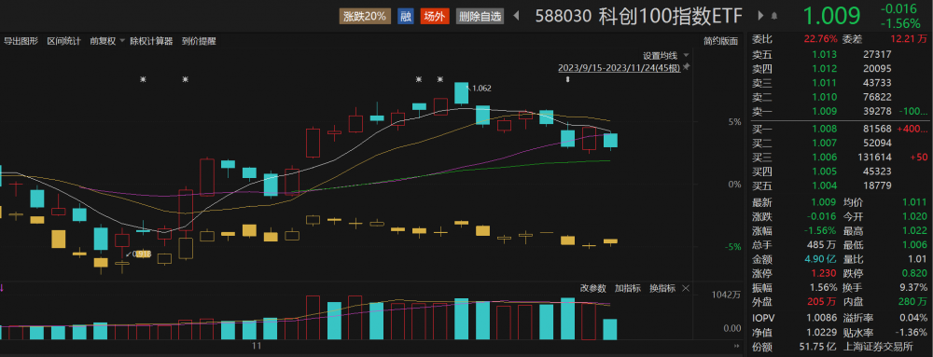Click the first star event marker on the chart

[143, 79]
